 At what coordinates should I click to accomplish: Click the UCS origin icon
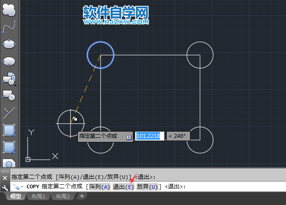pos(28,159)
